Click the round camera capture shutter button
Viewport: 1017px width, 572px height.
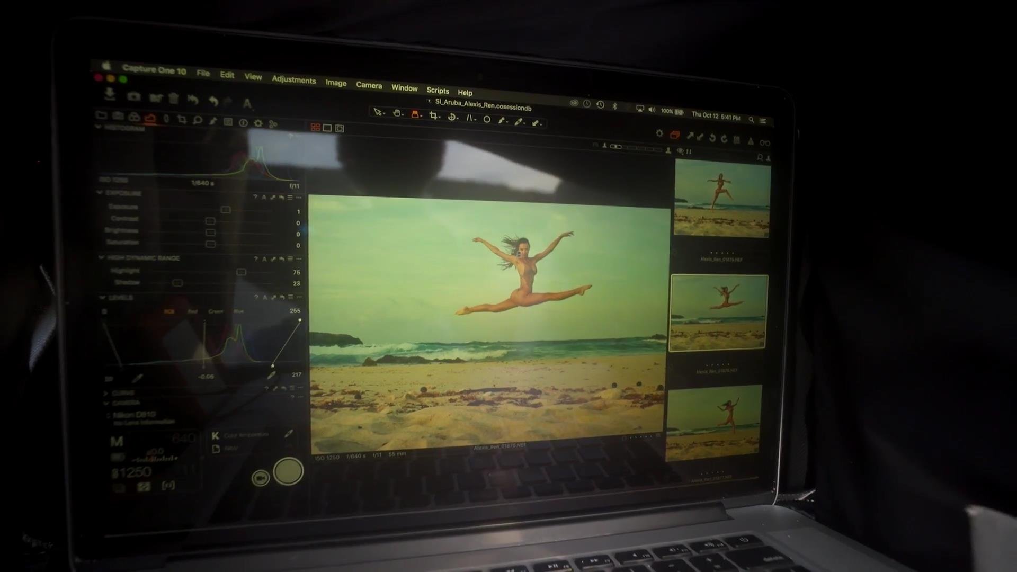coord(288,471)
